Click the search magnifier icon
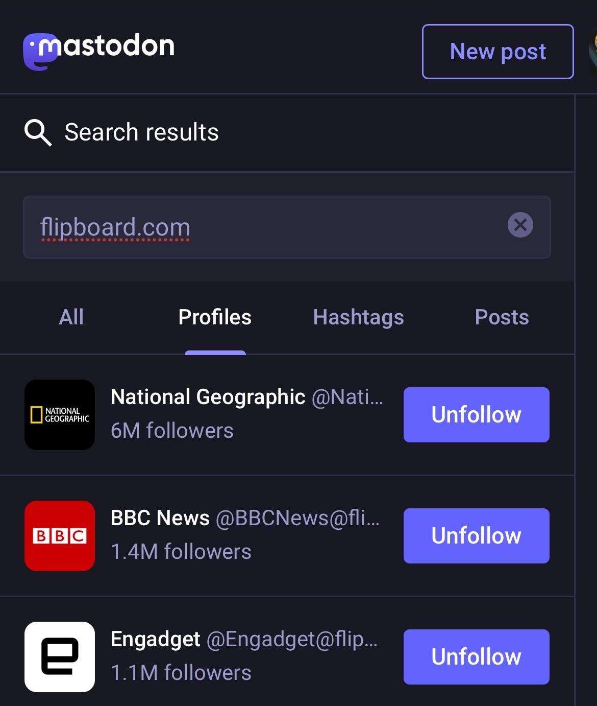597x706 pixels. click(x=38, y=133)
